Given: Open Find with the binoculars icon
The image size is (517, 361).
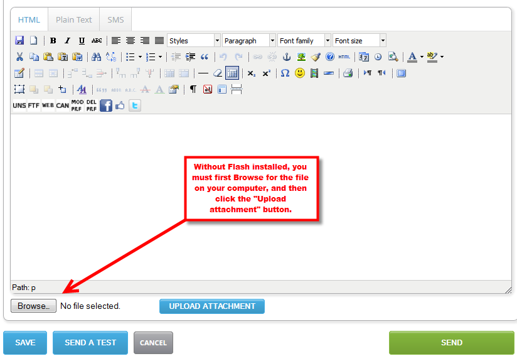Looking at the screenshot, I should [x=96, y=57].
